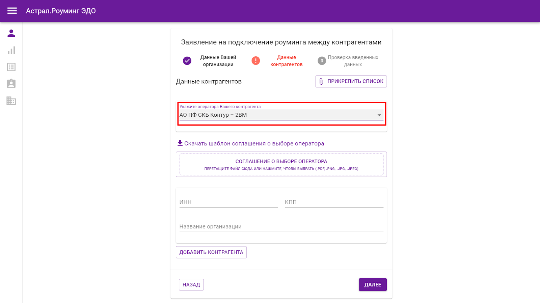Click the agreement file upload area
Image resolution: width=540 pixels, height=303 pixels.
281,164
